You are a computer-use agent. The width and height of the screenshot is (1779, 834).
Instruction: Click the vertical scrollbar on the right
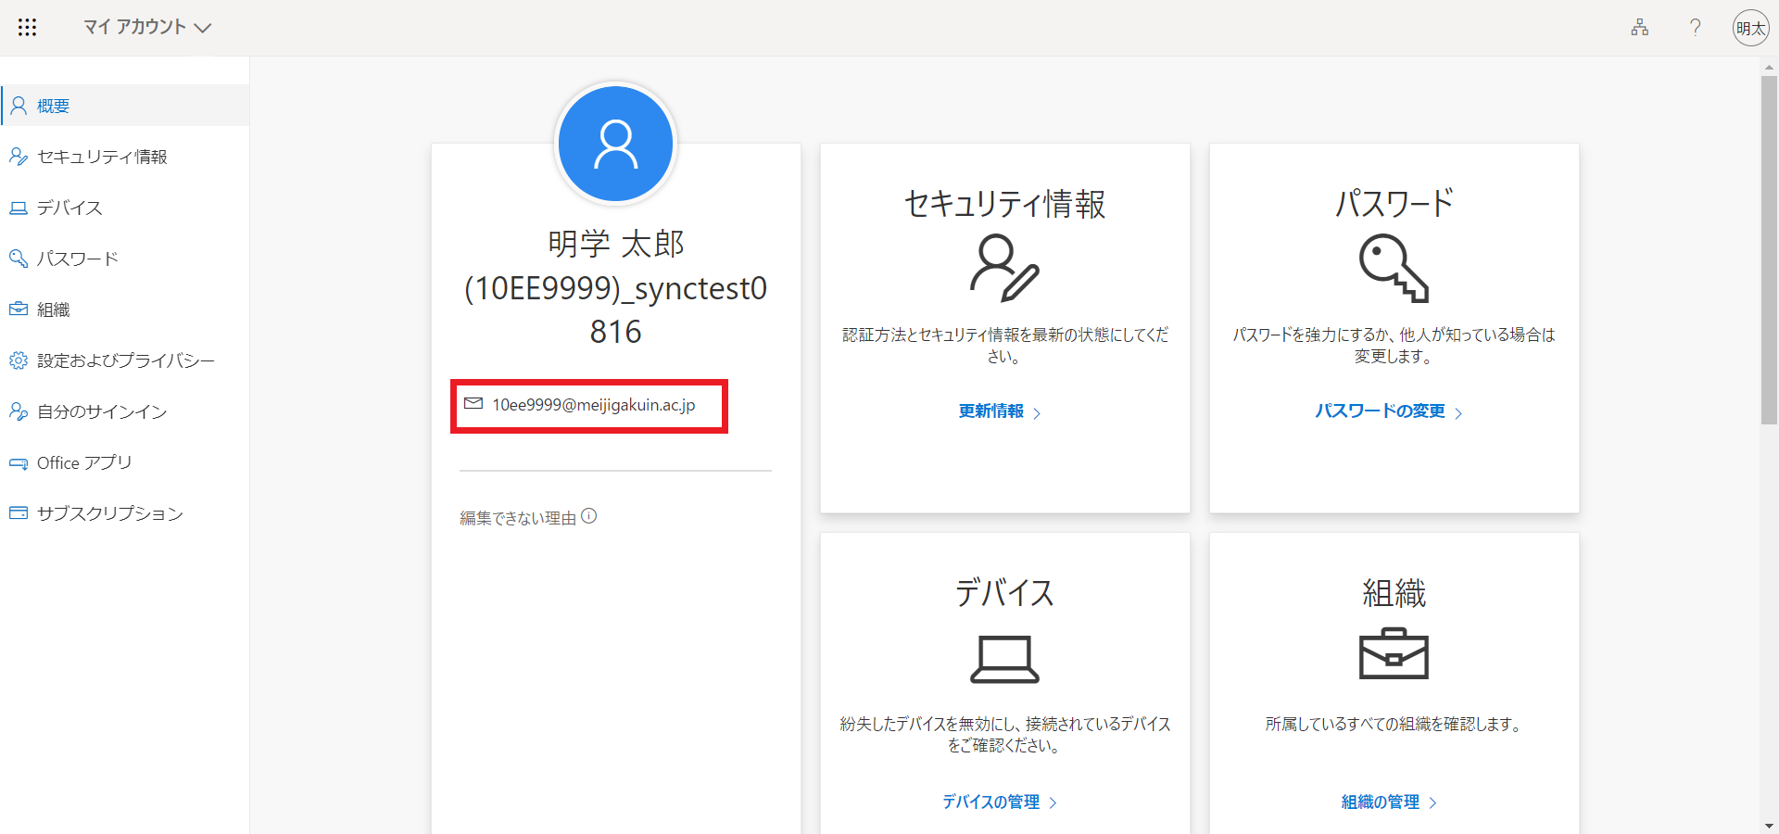[x=1769, y=250]
